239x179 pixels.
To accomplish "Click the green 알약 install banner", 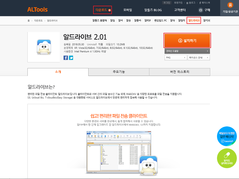I will click(227, 158).
